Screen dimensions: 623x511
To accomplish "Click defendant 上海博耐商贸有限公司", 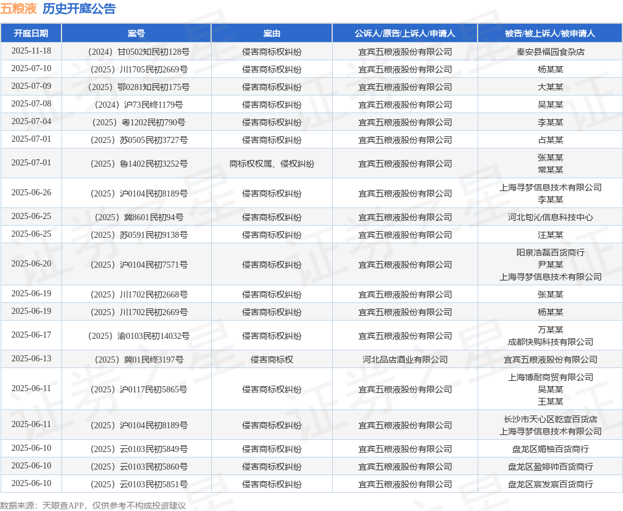I will point(550,377).
